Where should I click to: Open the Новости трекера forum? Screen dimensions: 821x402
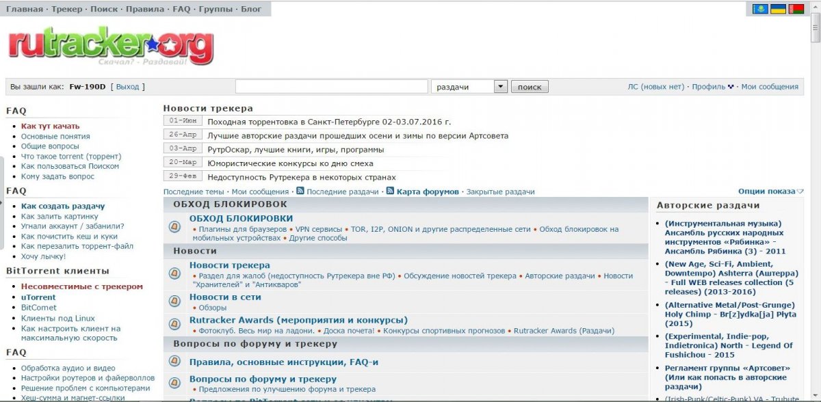coord(230,265)
